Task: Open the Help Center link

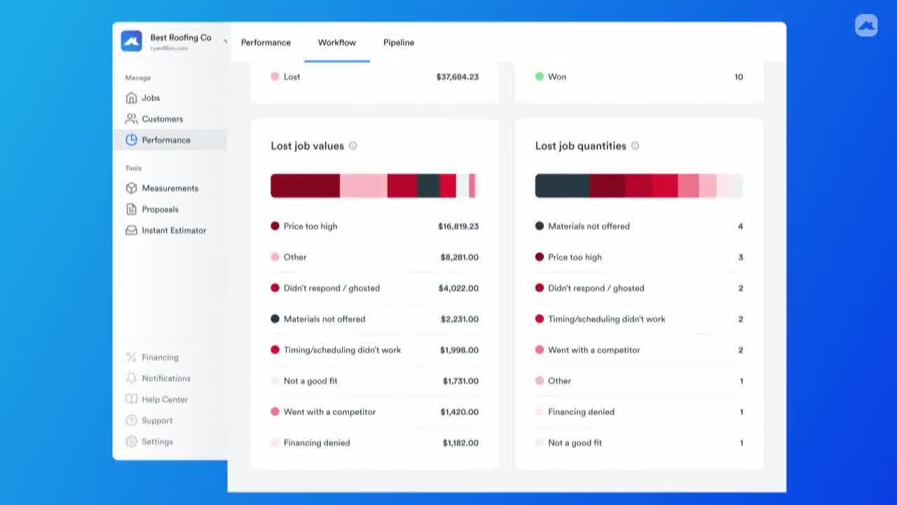Action: coord(165,400)
